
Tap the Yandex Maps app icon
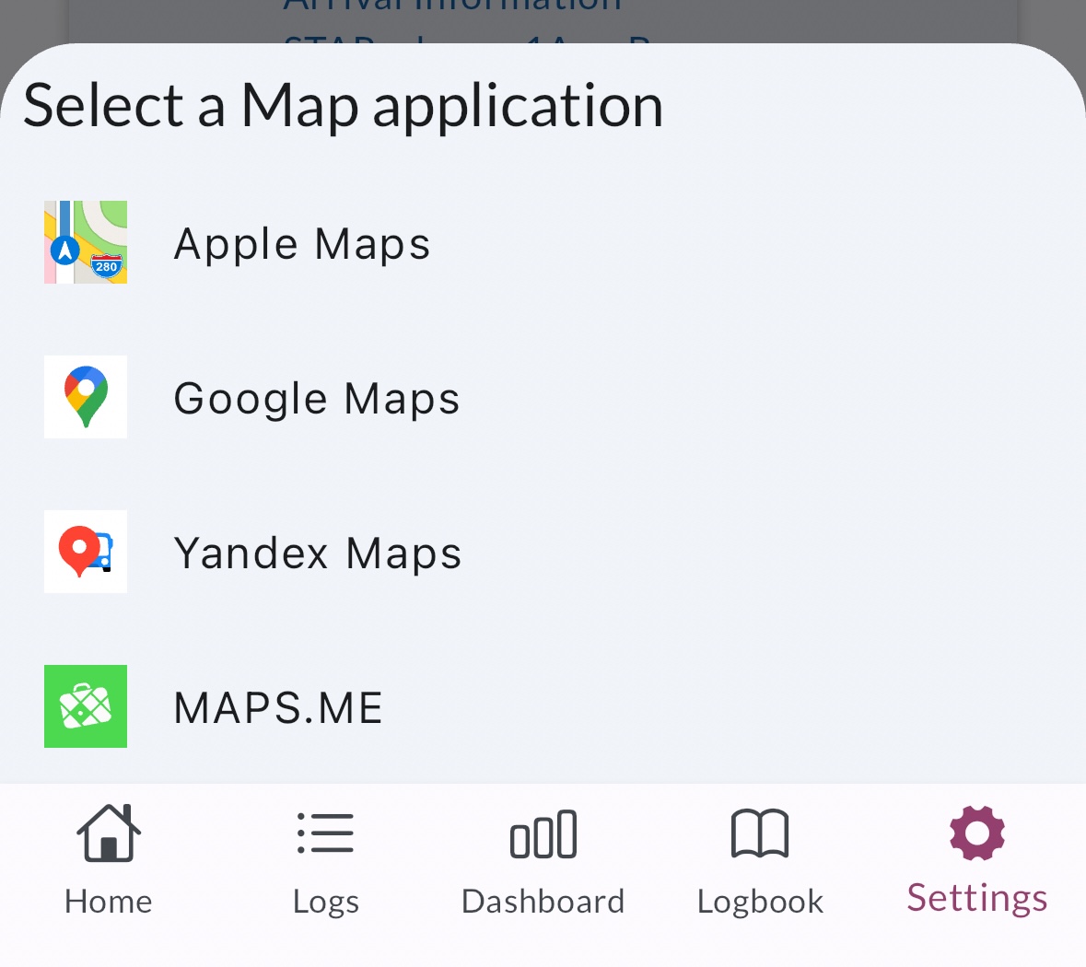86,552
